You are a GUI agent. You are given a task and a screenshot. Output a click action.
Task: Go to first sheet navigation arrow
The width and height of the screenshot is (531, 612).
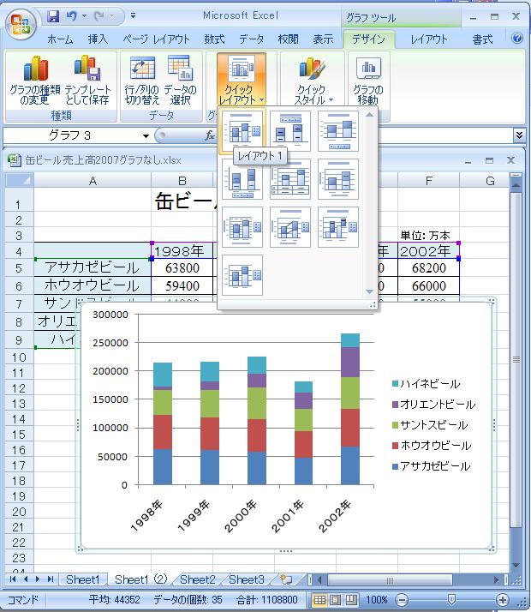coord(13,579)
